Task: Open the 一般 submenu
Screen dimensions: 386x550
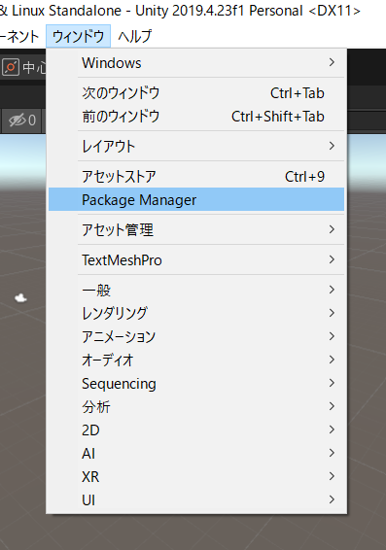Action: point(196,291)
